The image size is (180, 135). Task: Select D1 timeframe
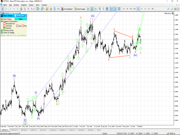coord(145,9)
